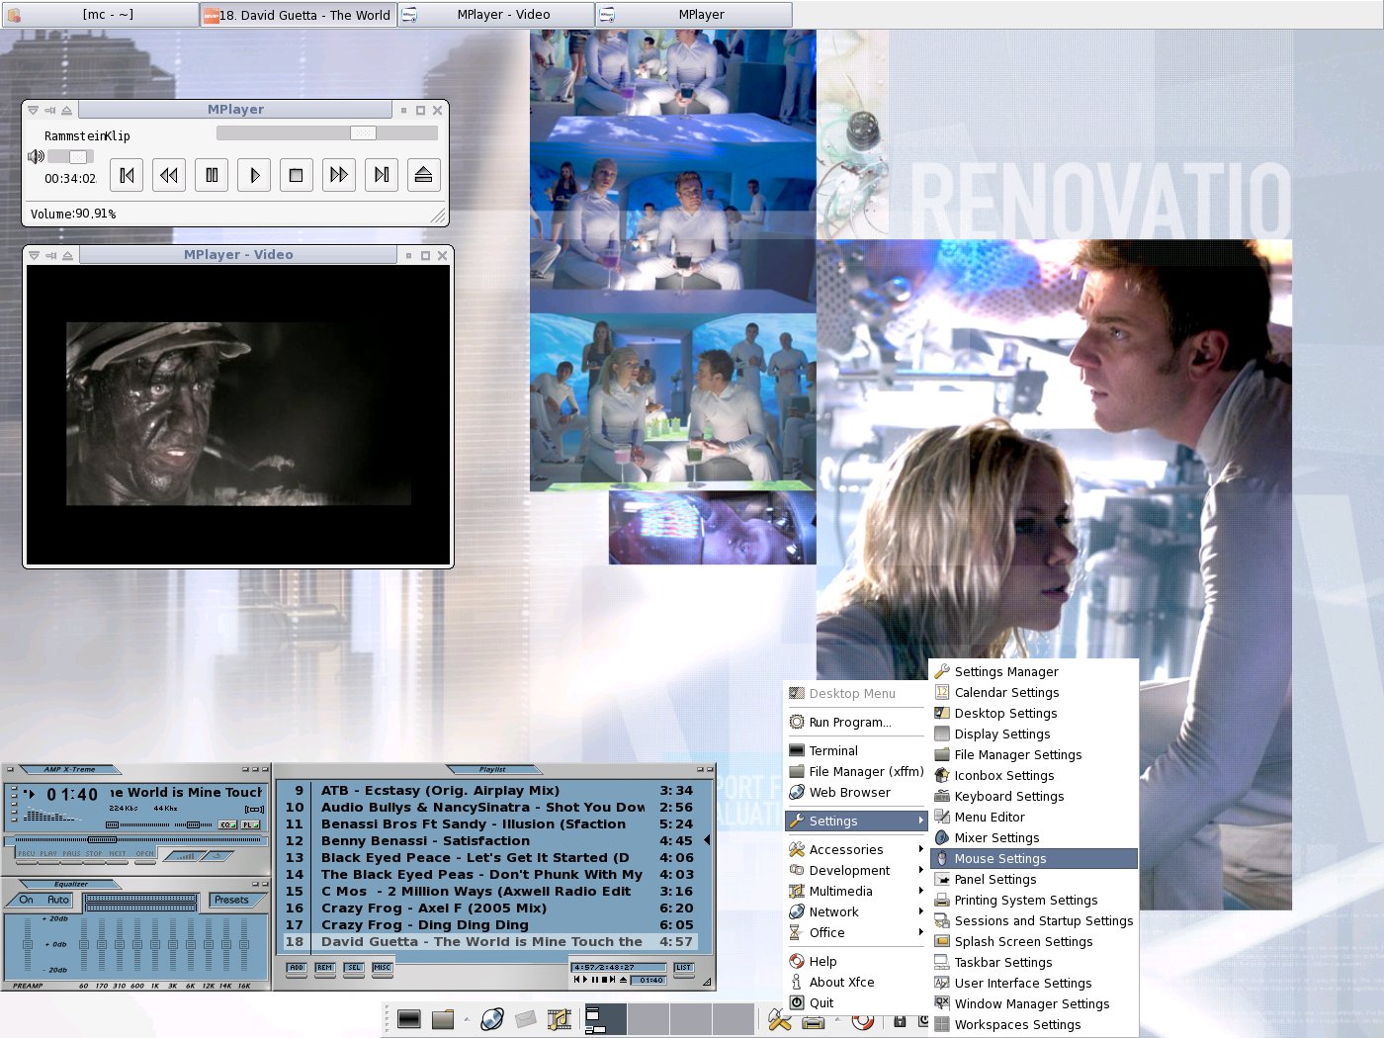Open Terminal from the desktop menu
The image size is (1384, 1038).
coord(856,751)
